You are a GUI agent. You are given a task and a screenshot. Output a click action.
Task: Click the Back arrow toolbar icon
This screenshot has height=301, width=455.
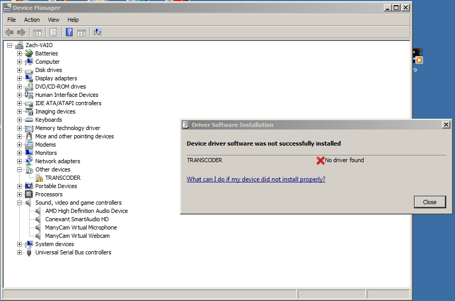pos(9,32)
